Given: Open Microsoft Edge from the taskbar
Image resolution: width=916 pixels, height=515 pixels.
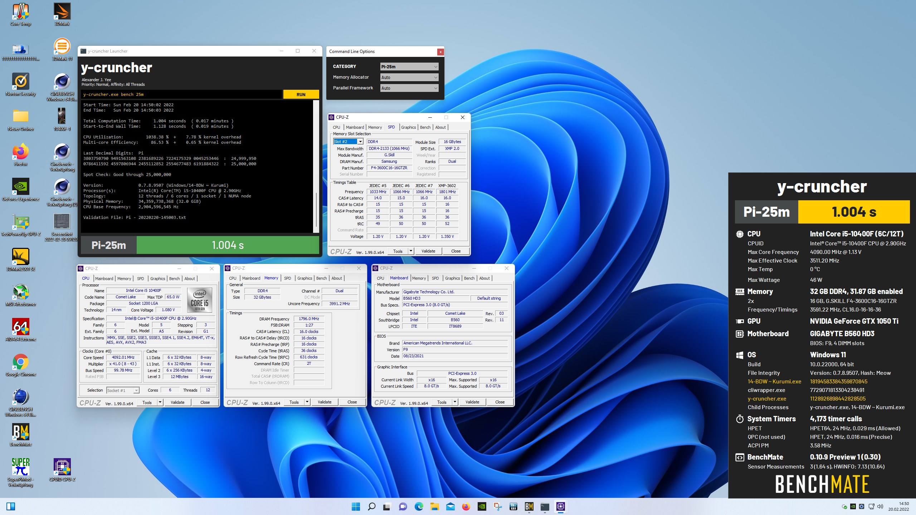Looking at the screenshot, I should [x=419, y=506].
